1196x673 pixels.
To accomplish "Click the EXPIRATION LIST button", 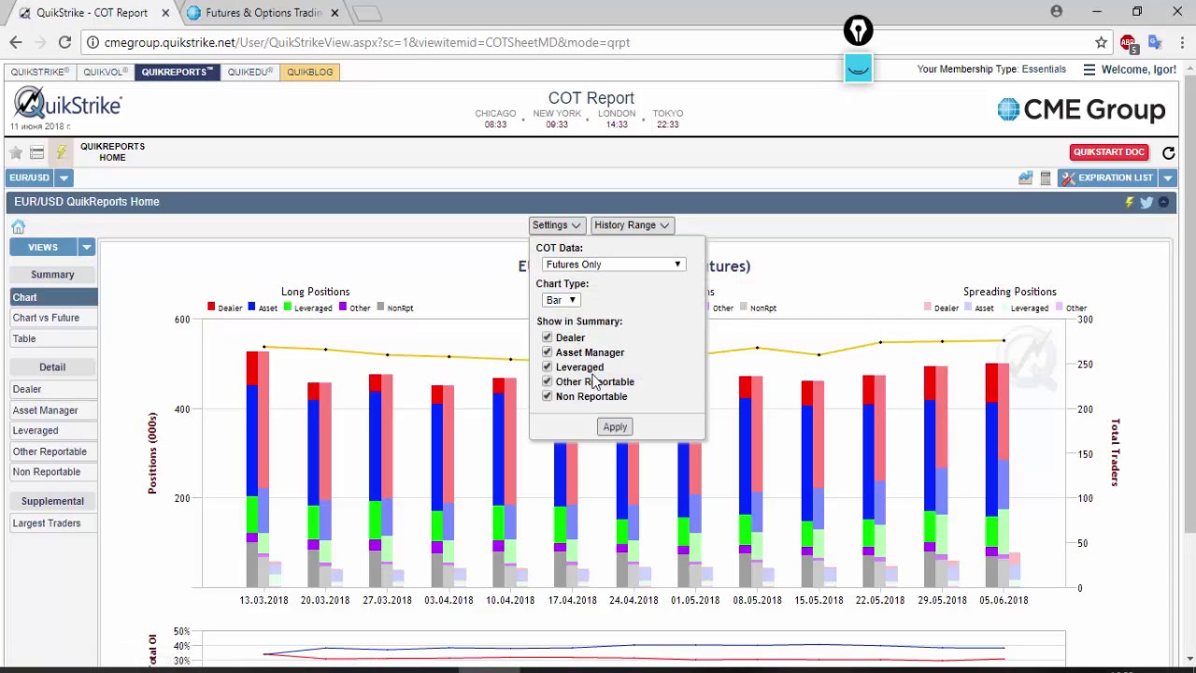I will coord(1109,178).
